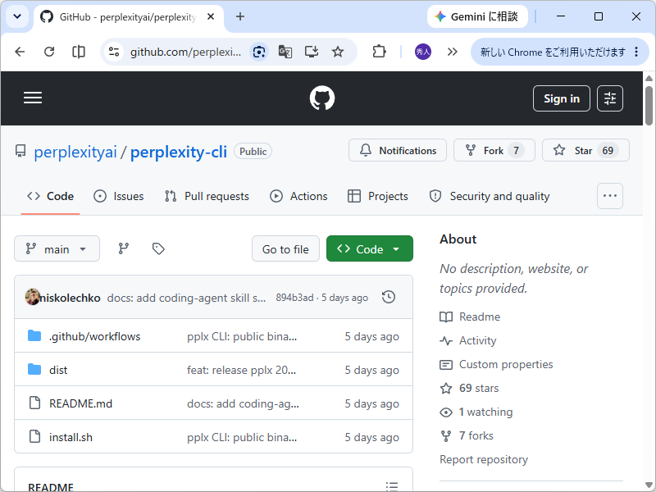The height and width of the screenshot is (492, 656).
Task: View the 69 stars link
Action: point(469,388)
